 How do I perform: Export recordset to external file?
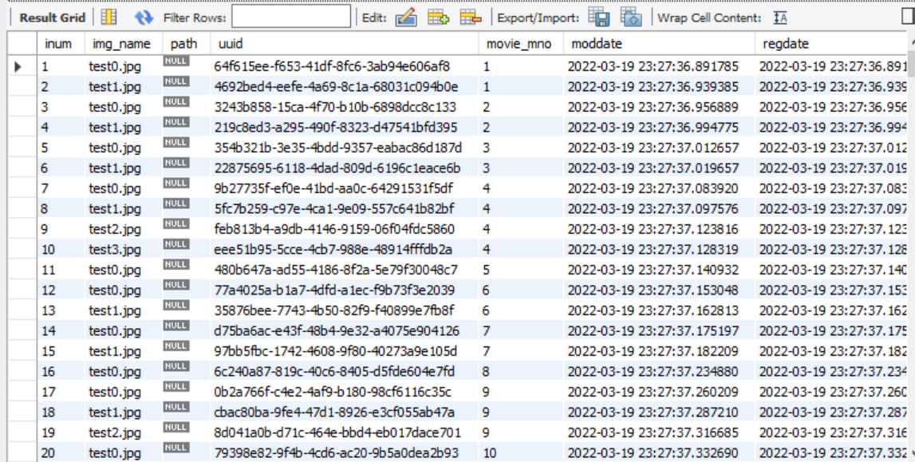pyautogui.click(x=599, y=18)
